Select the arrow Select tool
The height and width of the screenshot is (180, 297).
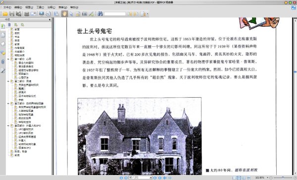pos(71,14)
